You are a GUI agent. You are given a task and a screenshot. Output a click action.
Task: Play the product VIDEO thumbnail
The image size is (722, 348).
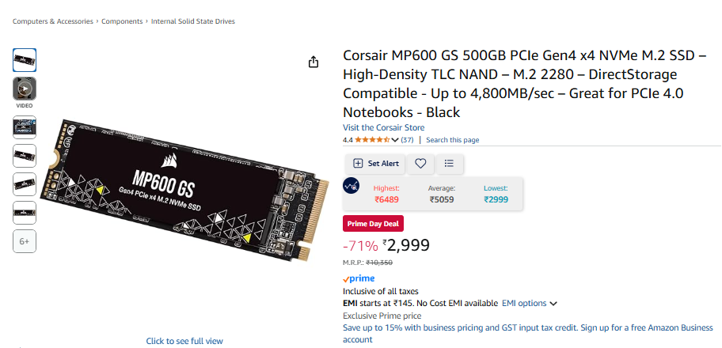(x=25, y=89)
